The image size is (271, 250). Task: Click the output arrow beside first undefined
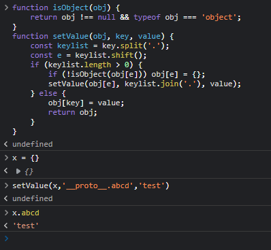pyautogui.click(x=6, y=144)
